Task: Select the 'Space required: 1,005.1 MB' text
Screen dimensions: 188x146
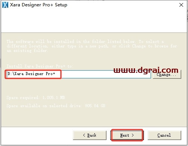Action: (36, 97)
